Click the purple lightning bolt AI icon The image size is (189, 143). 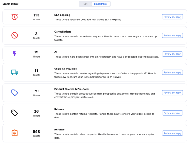point(14,54)
